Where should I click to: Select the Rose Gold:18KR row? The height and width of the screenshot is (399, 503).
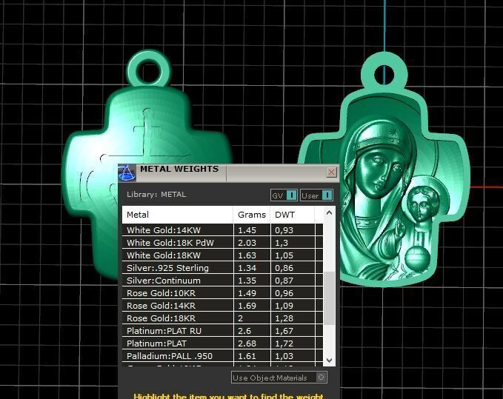click(x=222, y=318)
